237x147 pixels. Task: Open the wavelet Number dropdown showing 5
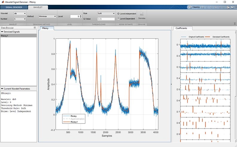(x=20, y=19)
